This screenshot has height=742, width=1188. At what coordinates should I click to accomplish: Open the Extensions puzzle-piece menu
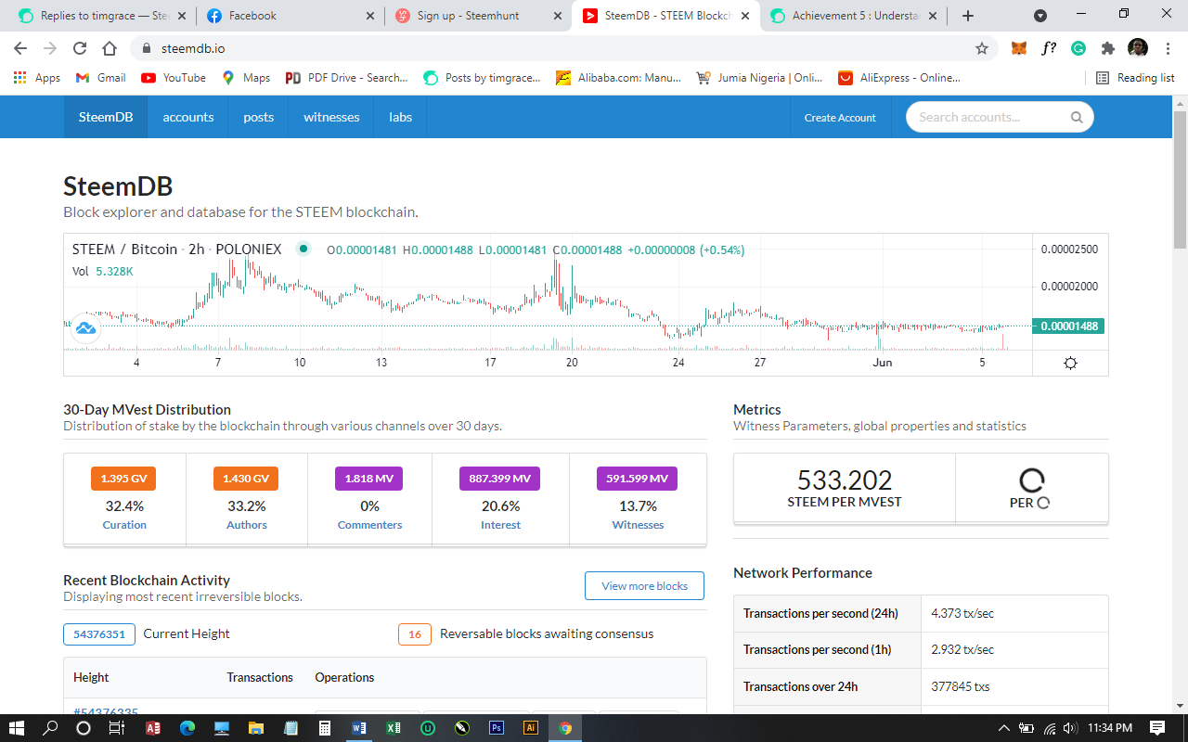click(1108, 48)
